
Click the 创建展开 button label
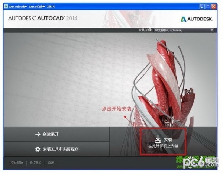(51, 134)
